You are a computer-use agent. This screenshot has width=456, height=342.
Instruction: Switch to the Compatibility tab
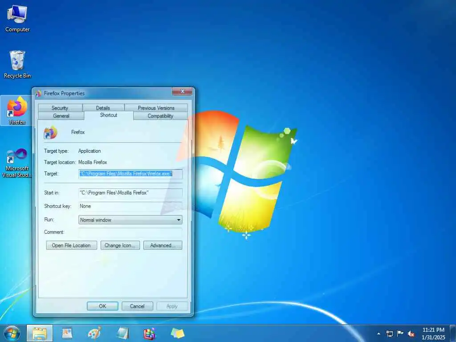(160, 116)
